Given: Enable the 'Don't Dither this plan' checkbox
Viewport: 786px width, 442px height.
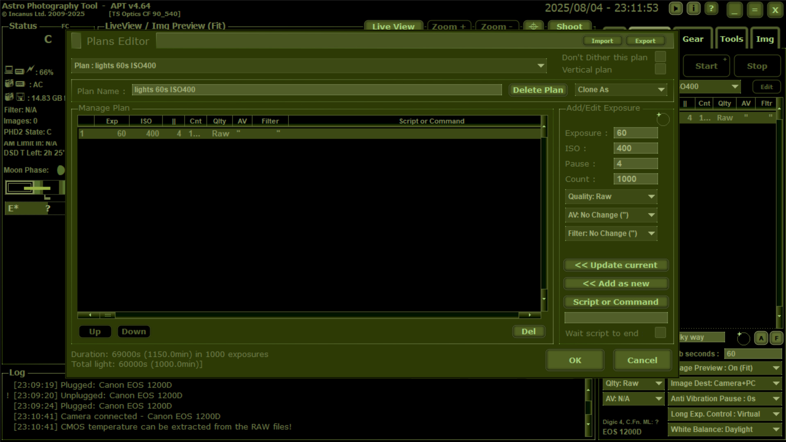Looking at the screenshot, I should coord(660,57).
